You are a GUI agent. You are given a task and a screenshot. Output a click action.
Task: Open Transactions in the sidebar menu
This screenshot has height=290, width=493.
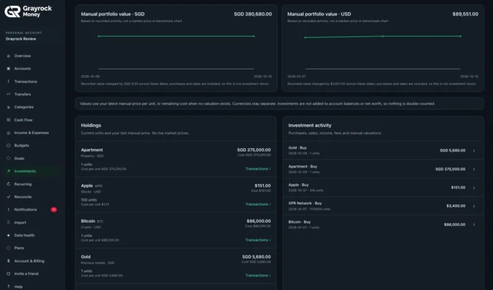tap(26, 81)
